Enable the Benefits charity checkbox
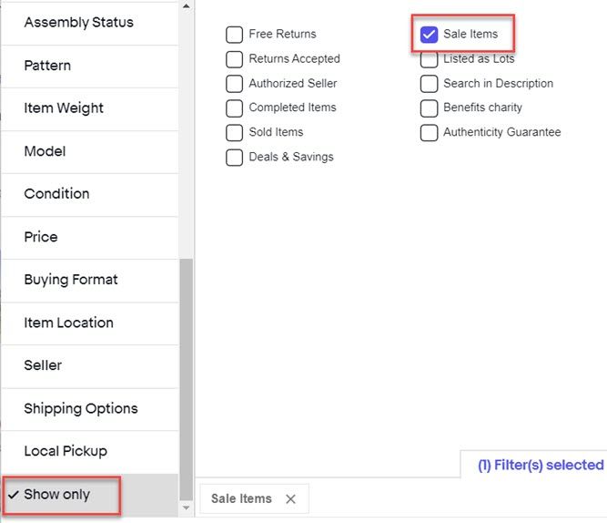The width and height of the screenshot is (607, 523). coord(429,108)
